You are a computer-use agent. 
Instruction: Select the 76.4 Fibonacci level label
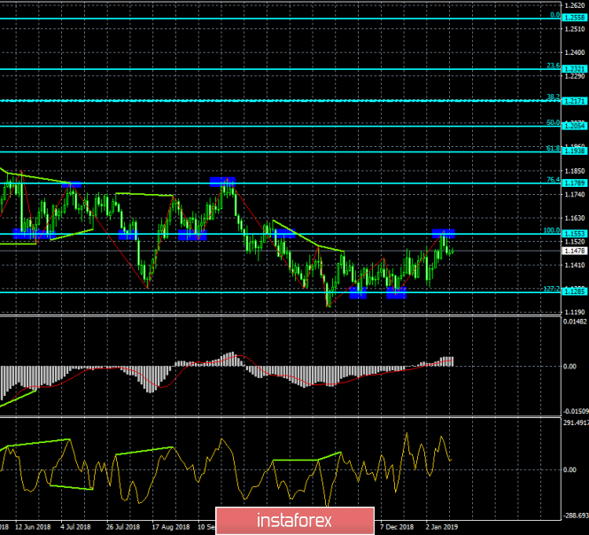[x=551, y=181]
